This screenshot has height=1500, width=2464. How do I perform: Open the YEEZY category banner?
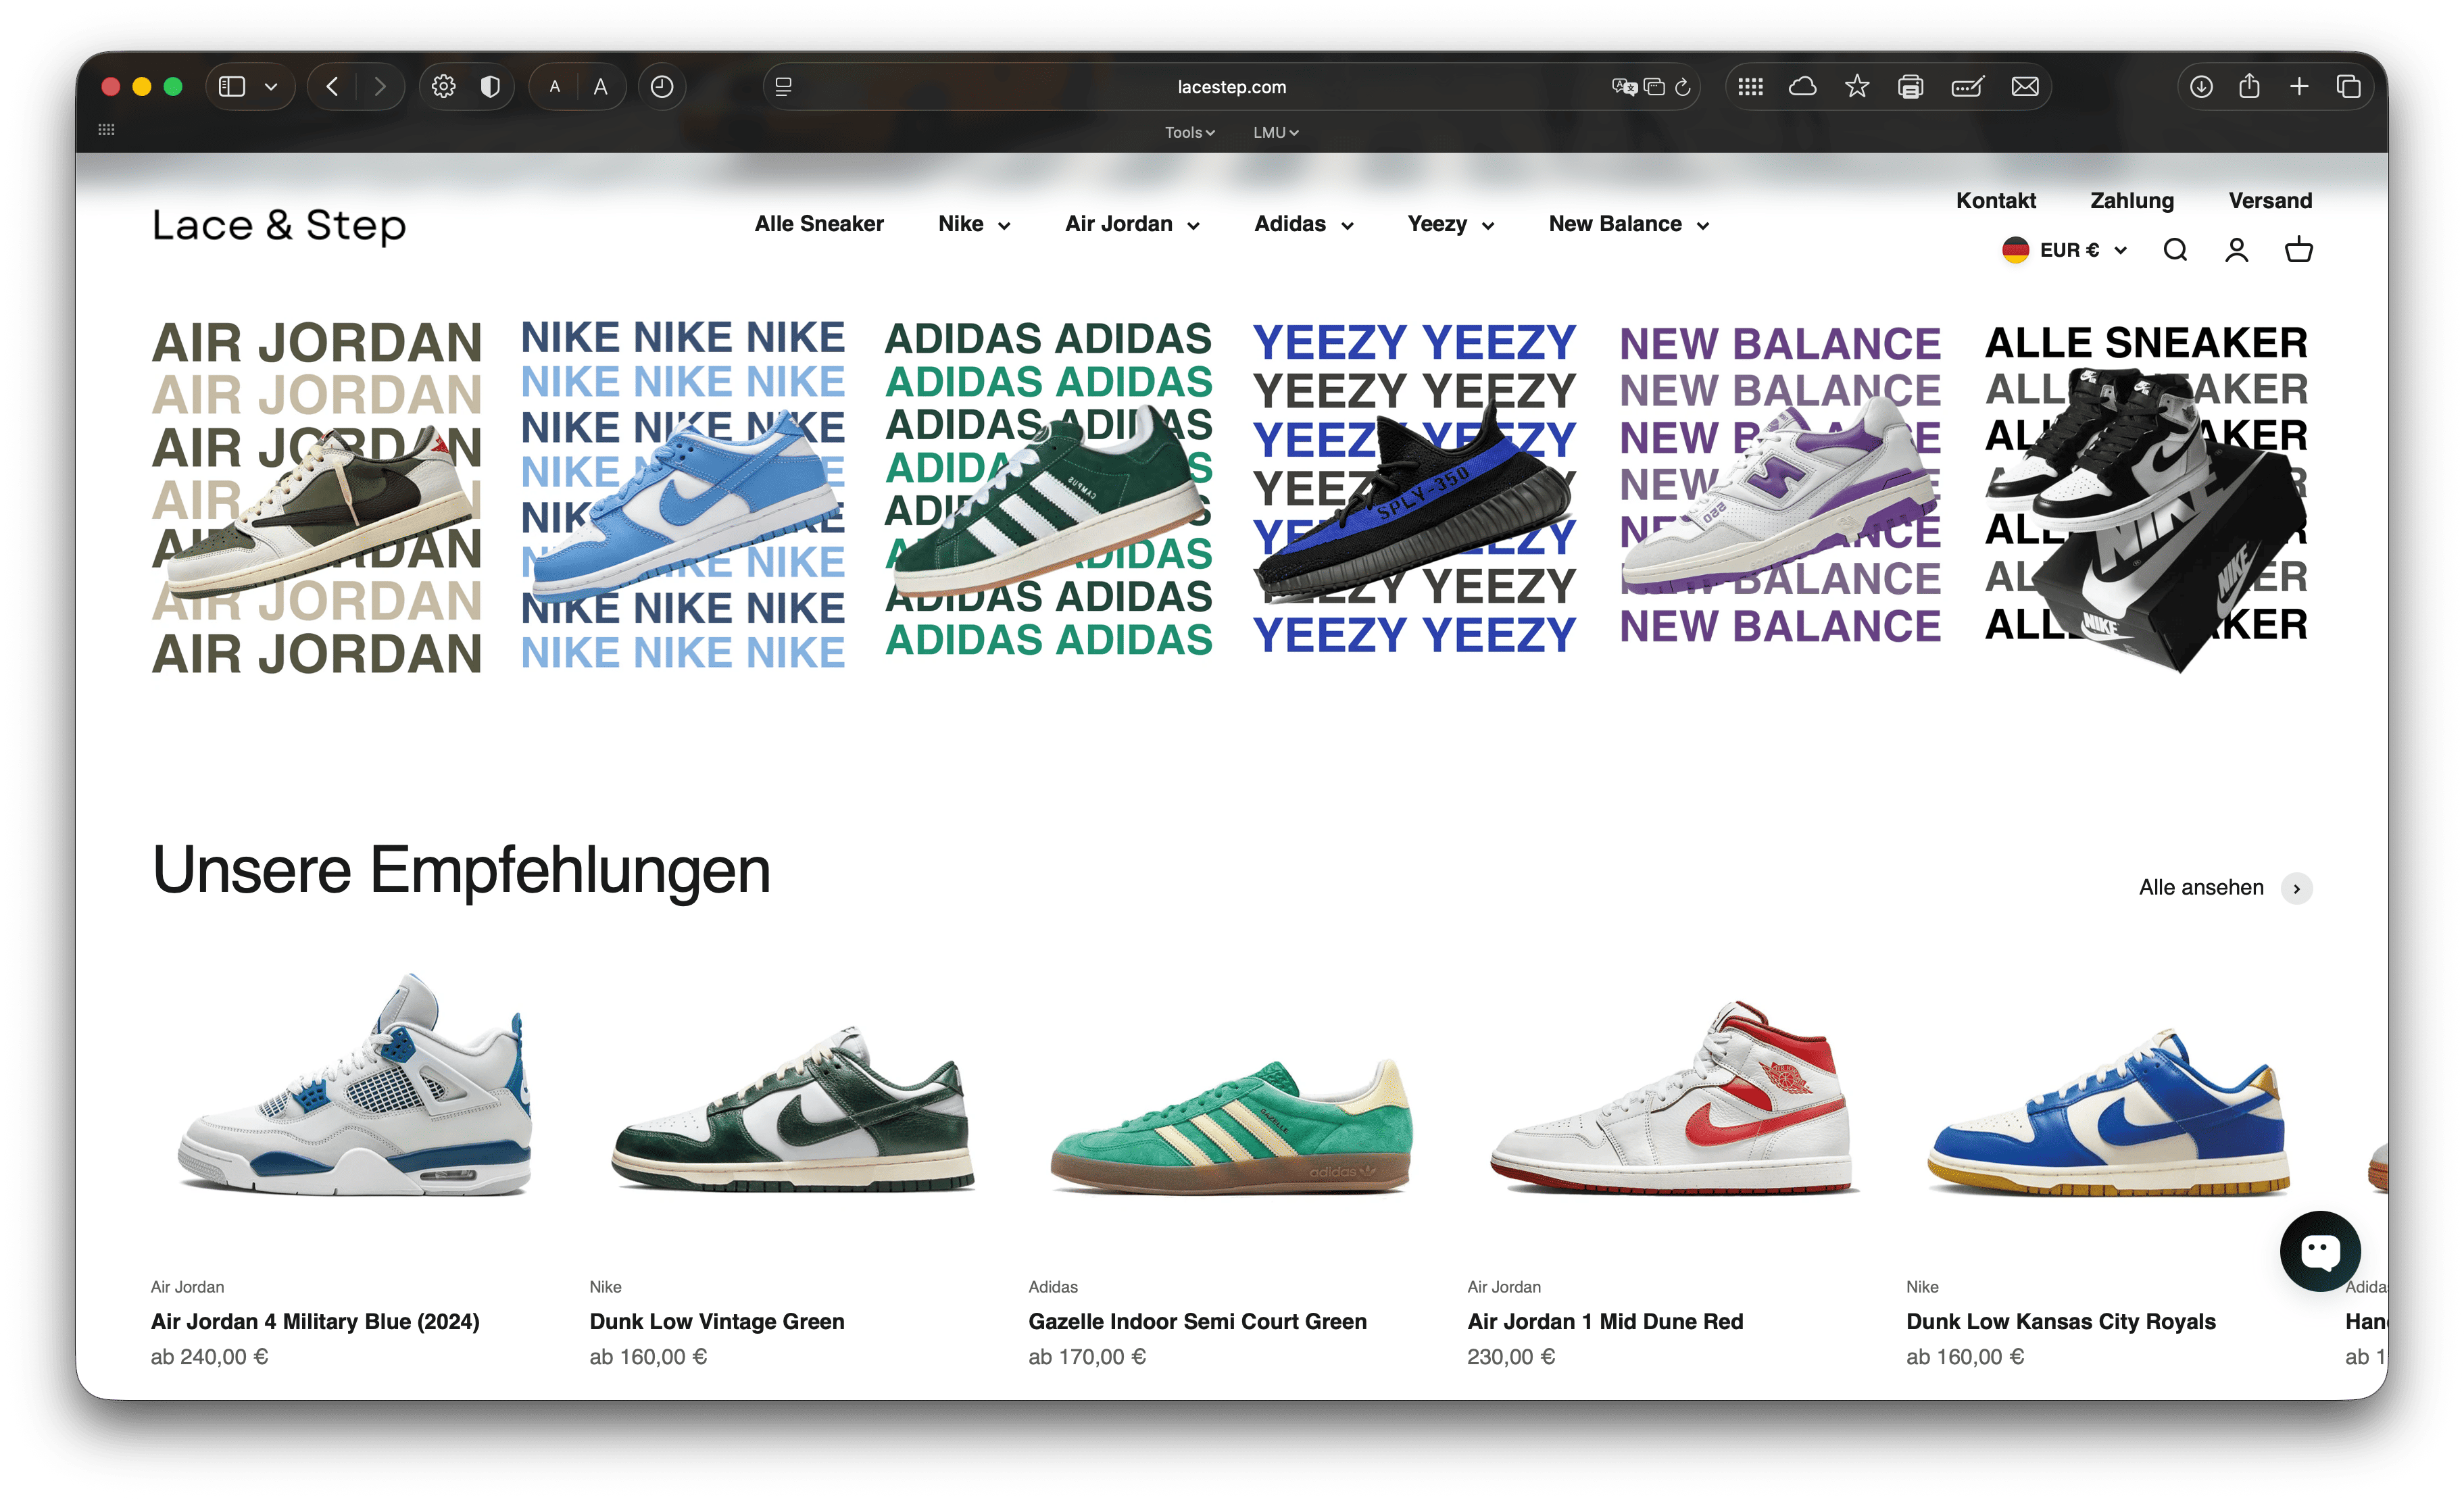click(x=1414, y=490)
